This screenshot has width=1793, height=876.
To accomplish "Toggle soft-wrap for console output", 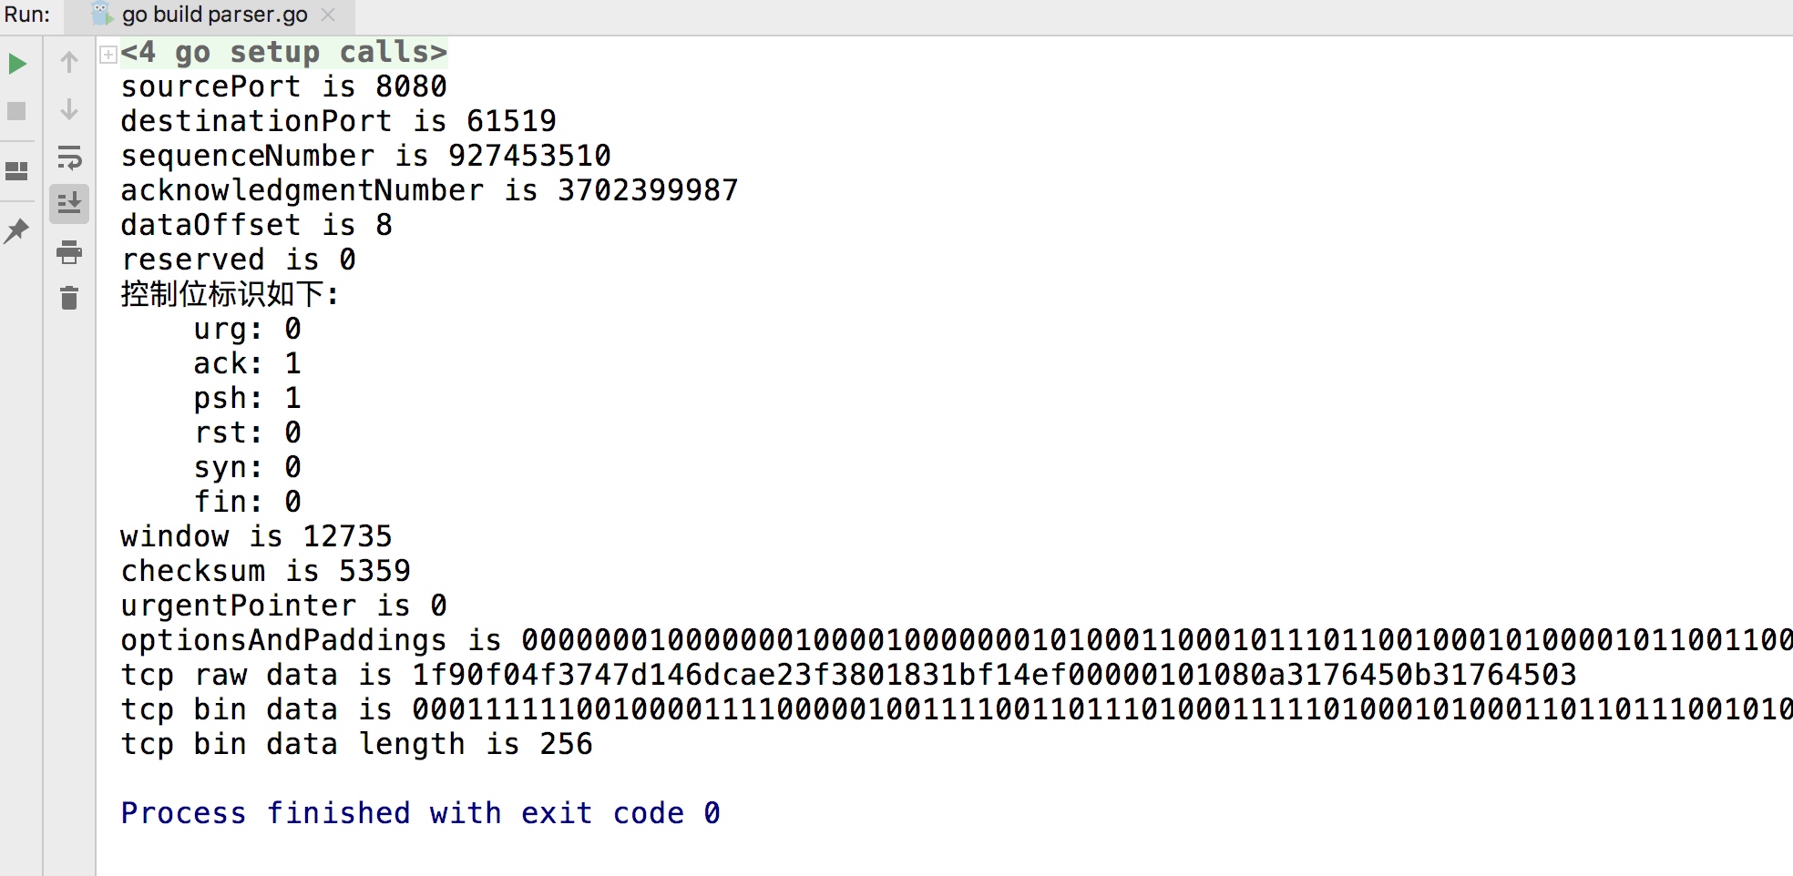I will click(x=69, y=158).
